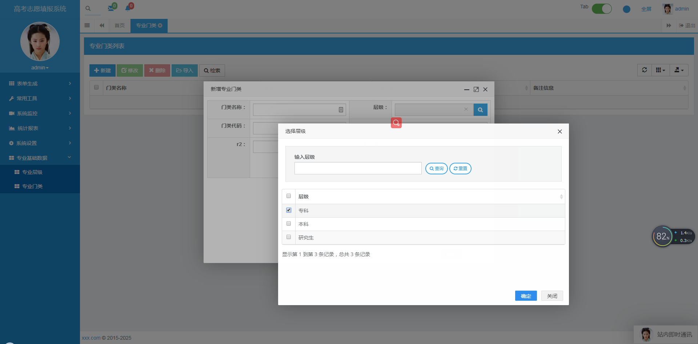The width and height of the screenshot is (698, 344).
Task: Click the 站内即时通讯 avatar icon
Action: pos(646,334)
